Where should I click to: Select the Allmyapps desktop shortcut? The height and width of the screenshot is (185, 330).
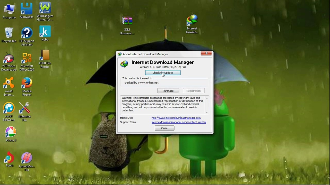pyautogui.click(x=27, y=11)
